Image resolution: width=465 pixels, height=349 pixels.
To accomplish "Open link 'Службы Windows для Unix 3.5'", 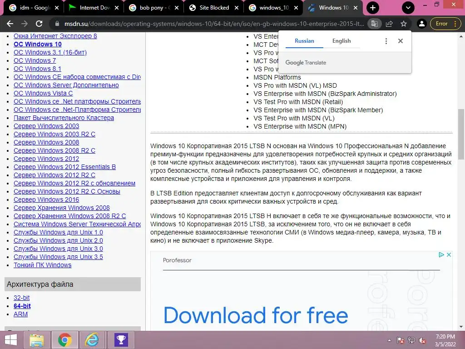I will (x=58, y=257).
